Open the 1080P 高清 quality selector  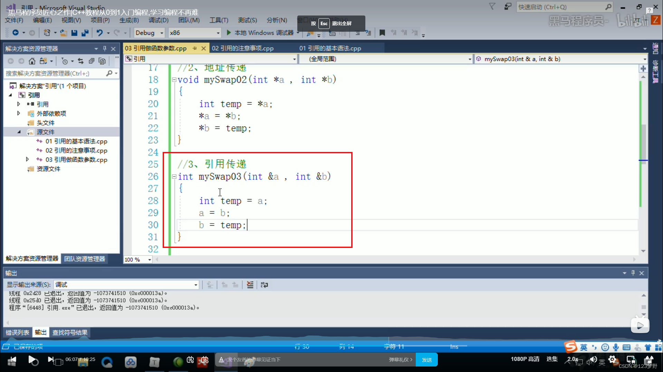click(525, 359)
